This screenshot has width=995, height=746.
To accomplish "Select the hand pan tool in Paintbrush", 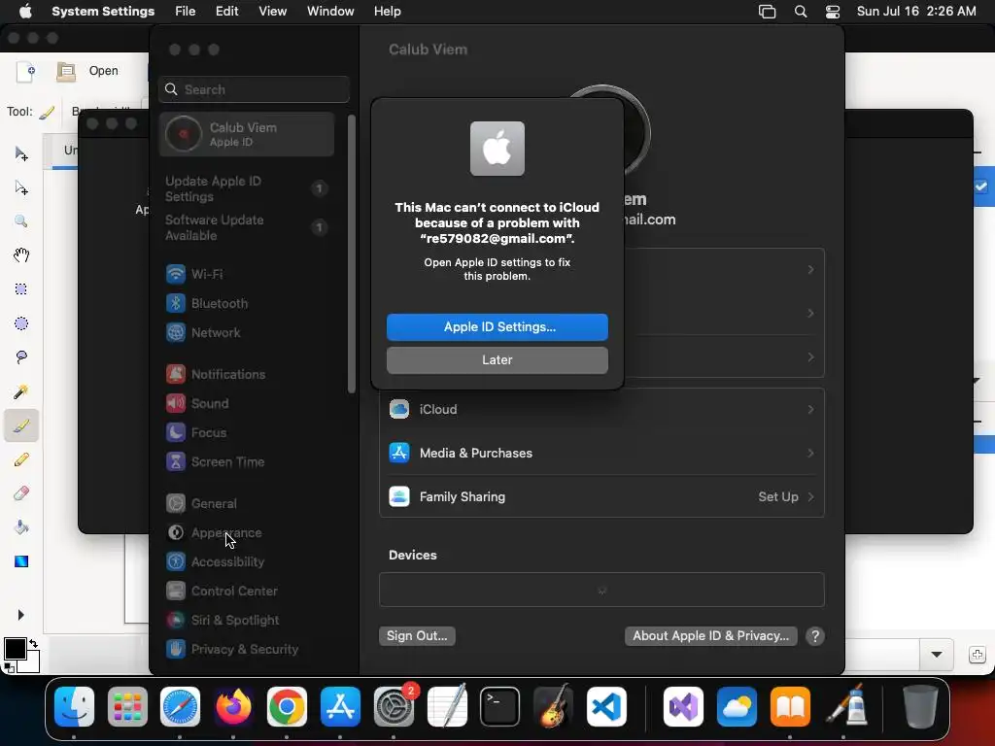I will pos(21,255).
